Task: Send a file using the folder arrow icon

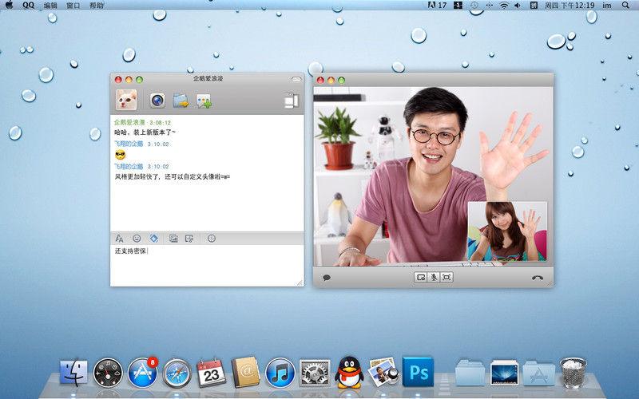Action: (181, 101)
